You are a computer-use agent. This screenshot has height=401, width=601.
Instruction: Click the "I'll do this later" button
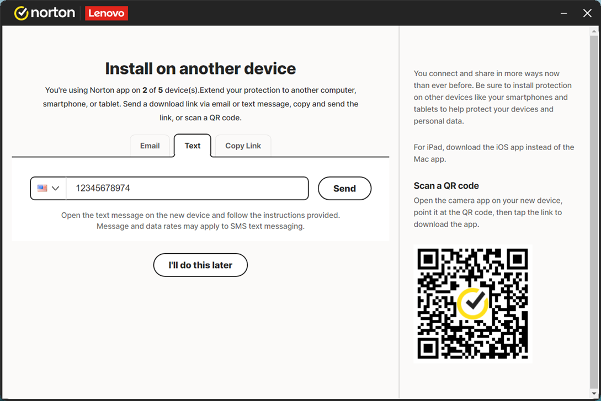point(200,265)
